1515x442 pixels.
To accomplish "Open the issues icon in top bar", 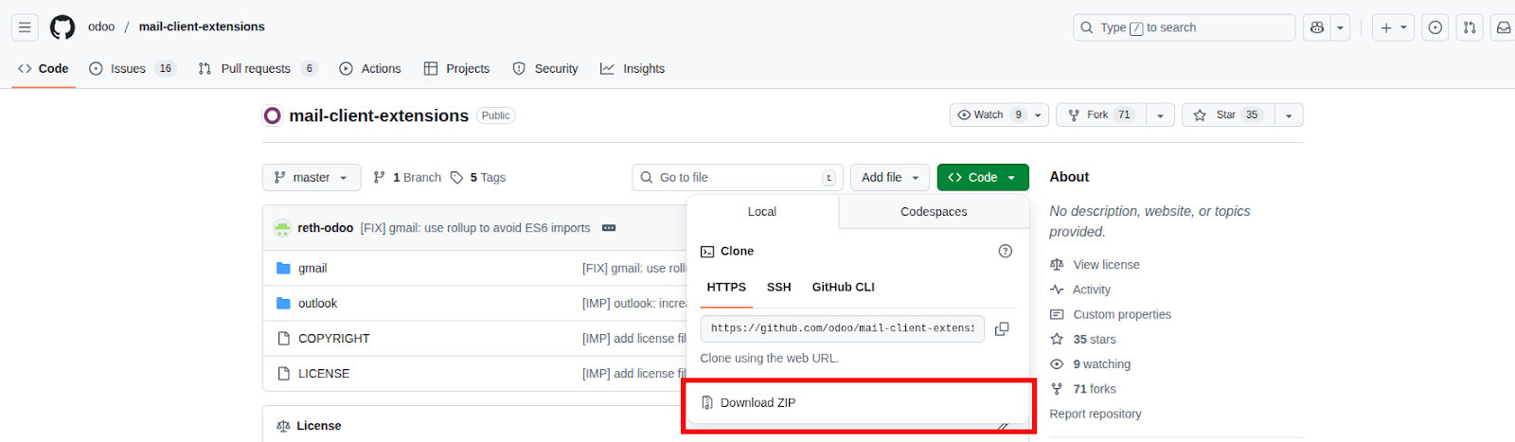I will point(1435,27).
